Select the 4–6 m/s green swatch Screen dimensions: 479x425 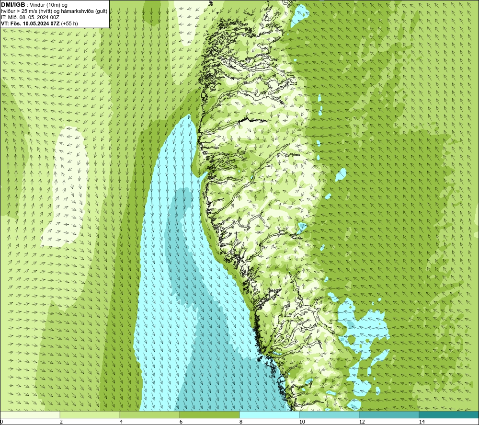tap(149, 414)
